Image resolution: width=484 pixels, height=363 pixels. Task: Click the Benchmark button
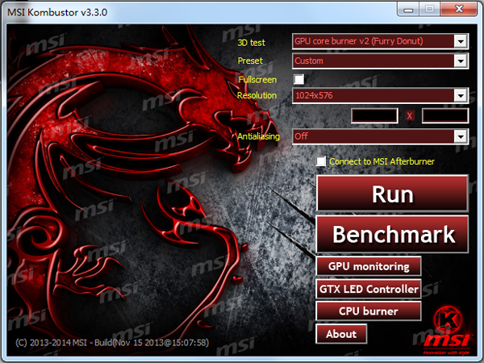tap(392, 234)
